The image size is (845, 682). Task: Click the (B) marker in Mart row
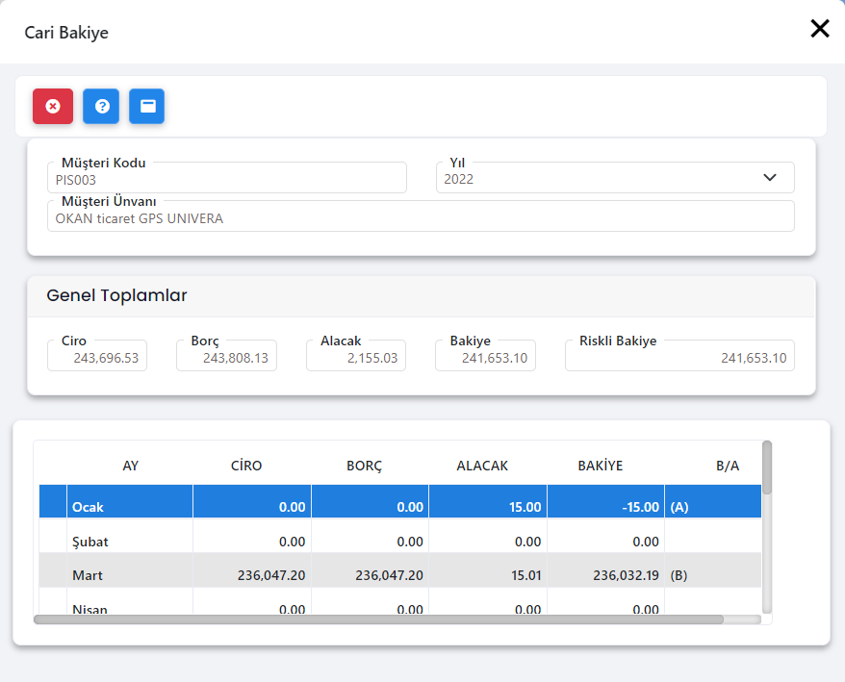[679, 575]
